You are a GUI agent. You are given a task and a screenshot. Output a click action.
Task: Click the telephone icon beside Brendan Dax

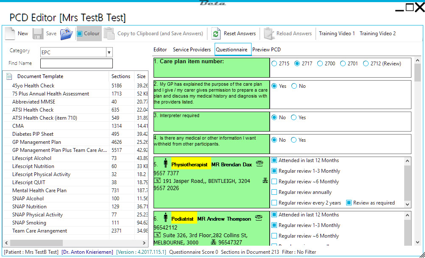tap(260, 164)
